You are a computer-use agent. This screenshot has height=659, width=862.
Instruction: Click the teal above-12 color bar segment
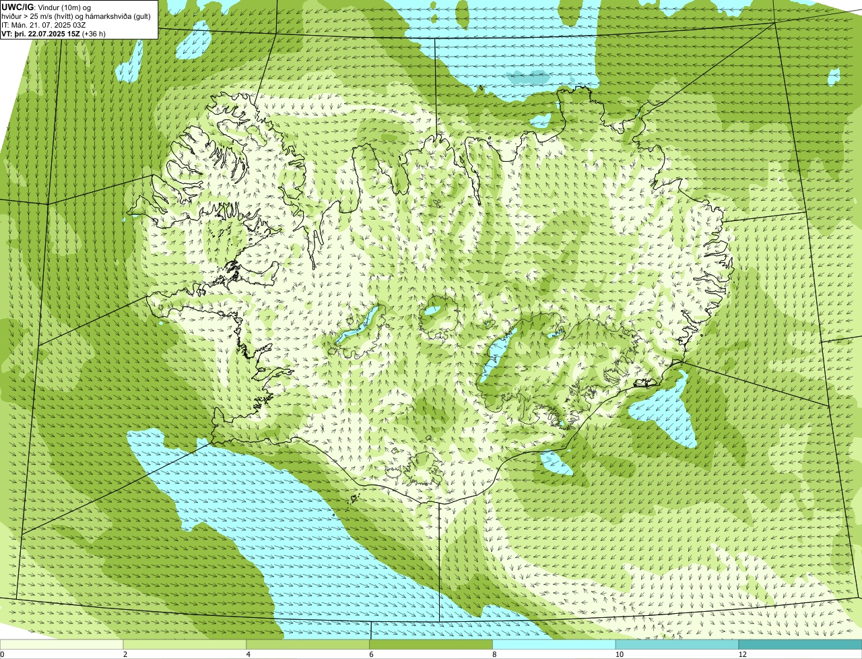pyautogui.click(x=801, y=645)
